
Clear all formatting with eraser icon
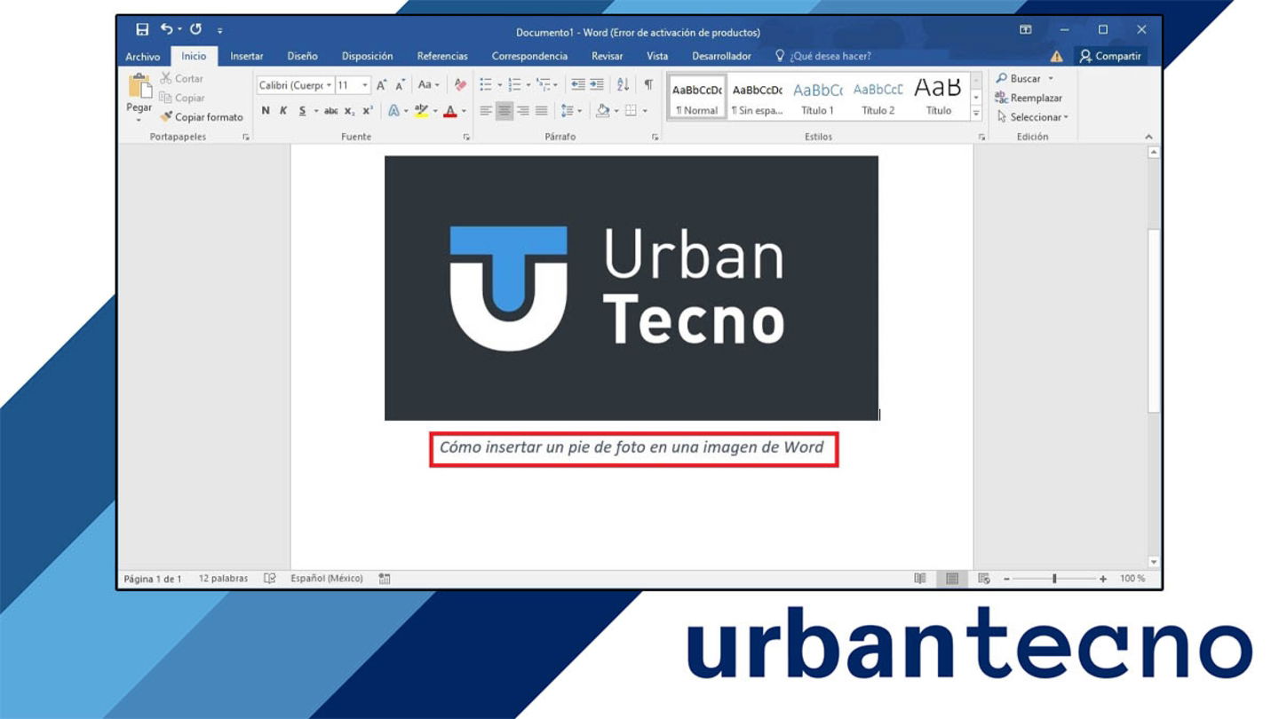point(460,85)
